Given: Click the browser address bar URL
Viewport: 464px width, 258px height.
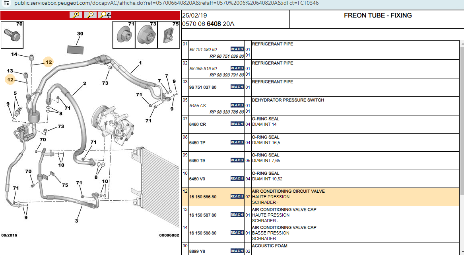Looking at the screenshot, I should pyautogui.click(x=166, y=3).
